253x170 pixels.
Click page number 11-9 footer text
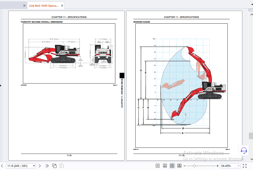click(x=69, y=155)
